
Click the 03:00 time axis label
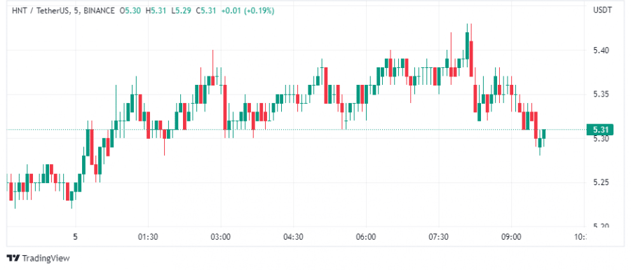[x=221, y=237]
